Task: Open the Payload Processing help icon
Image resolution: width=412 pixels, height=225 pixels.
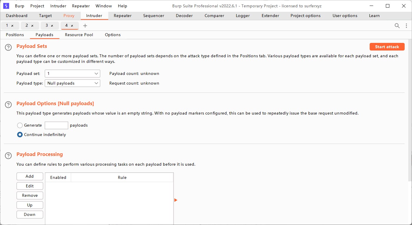Action: (9, 155)
